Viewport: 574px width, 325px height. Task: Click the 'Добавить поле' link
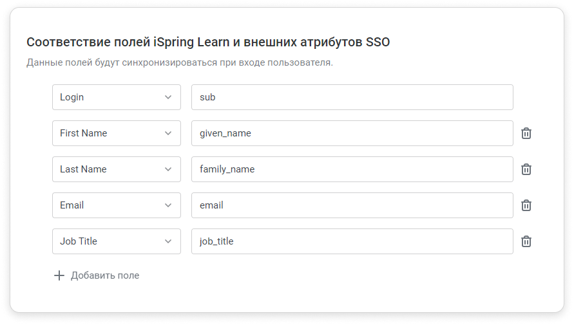click(x=105, y=275)
